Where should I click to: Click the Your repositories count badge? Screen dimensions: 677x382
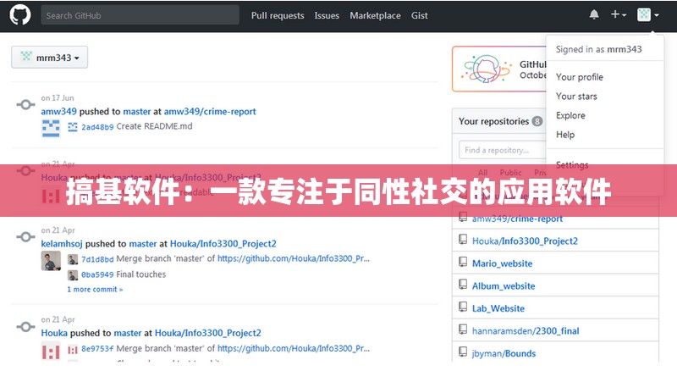pos(537,121)
